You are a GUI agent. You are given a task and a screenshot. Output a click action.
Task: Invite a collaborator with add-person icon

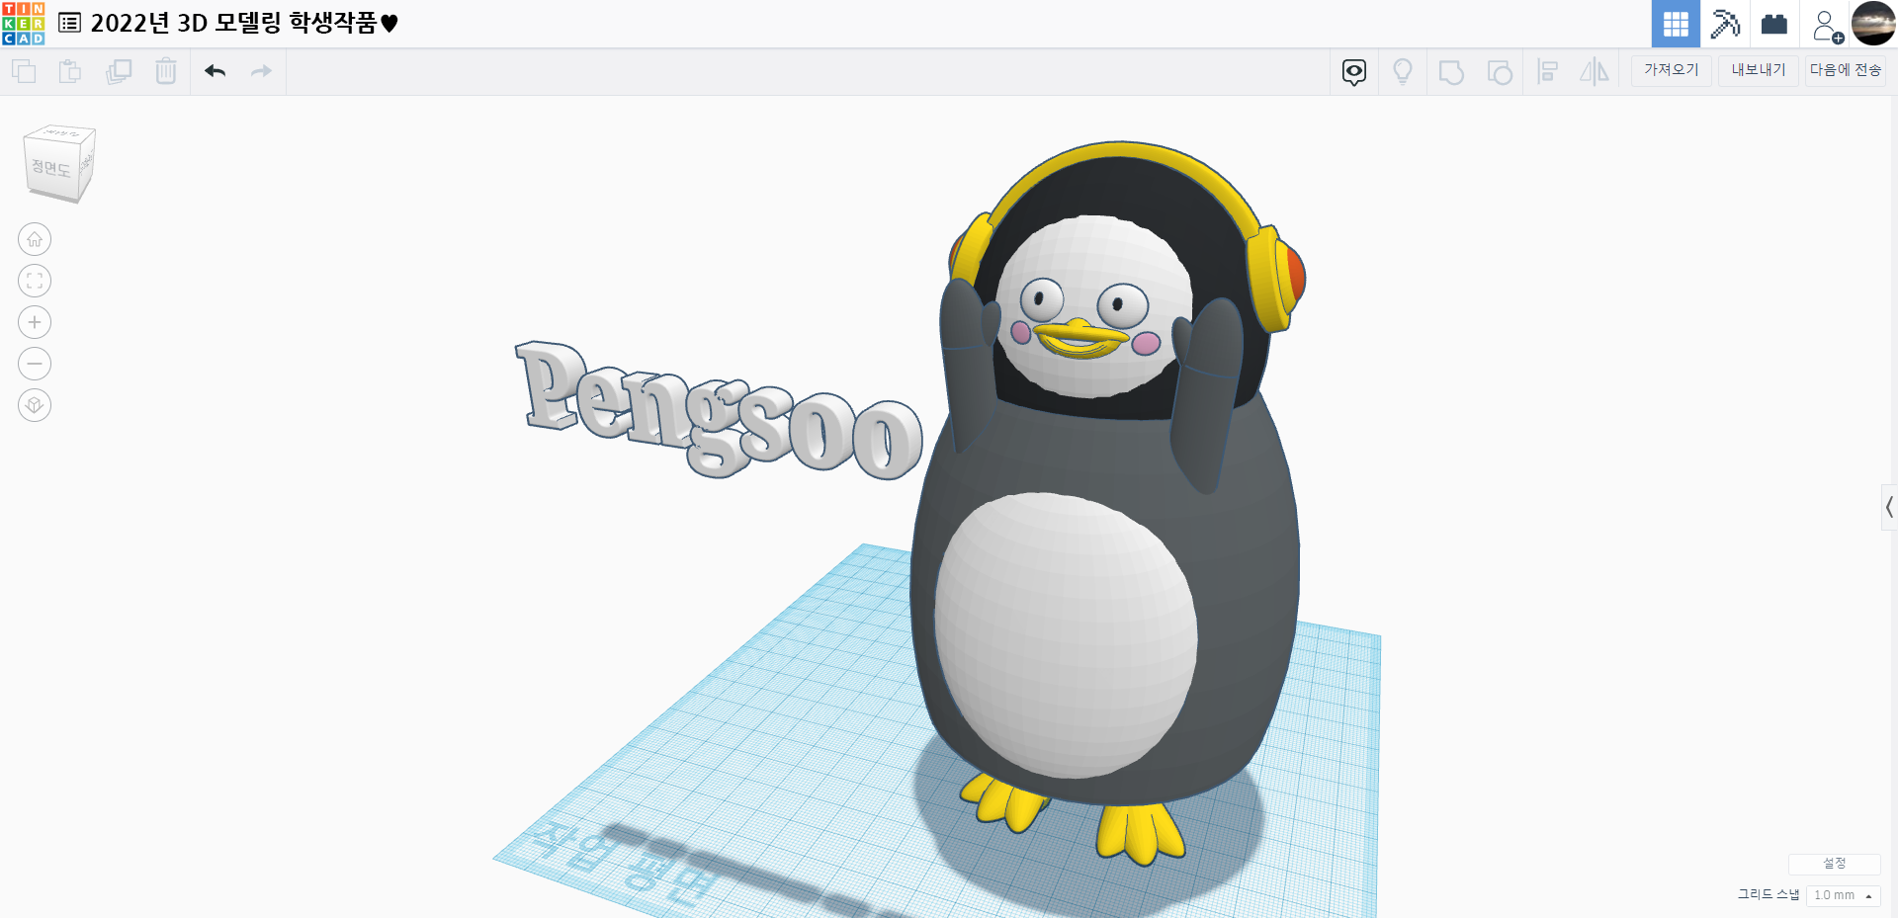(x=1827, y=26)
